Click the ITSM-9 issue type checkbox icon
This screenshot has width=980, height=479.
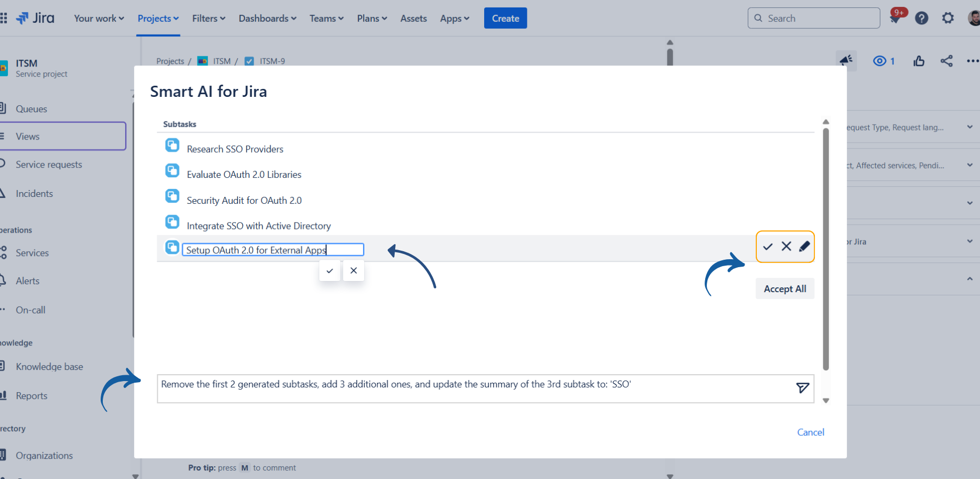249,61
